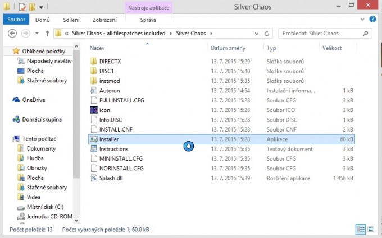Open Obrázky in the sidebar
This screenshot has height=238, width=382.
[x=37, y=168]
